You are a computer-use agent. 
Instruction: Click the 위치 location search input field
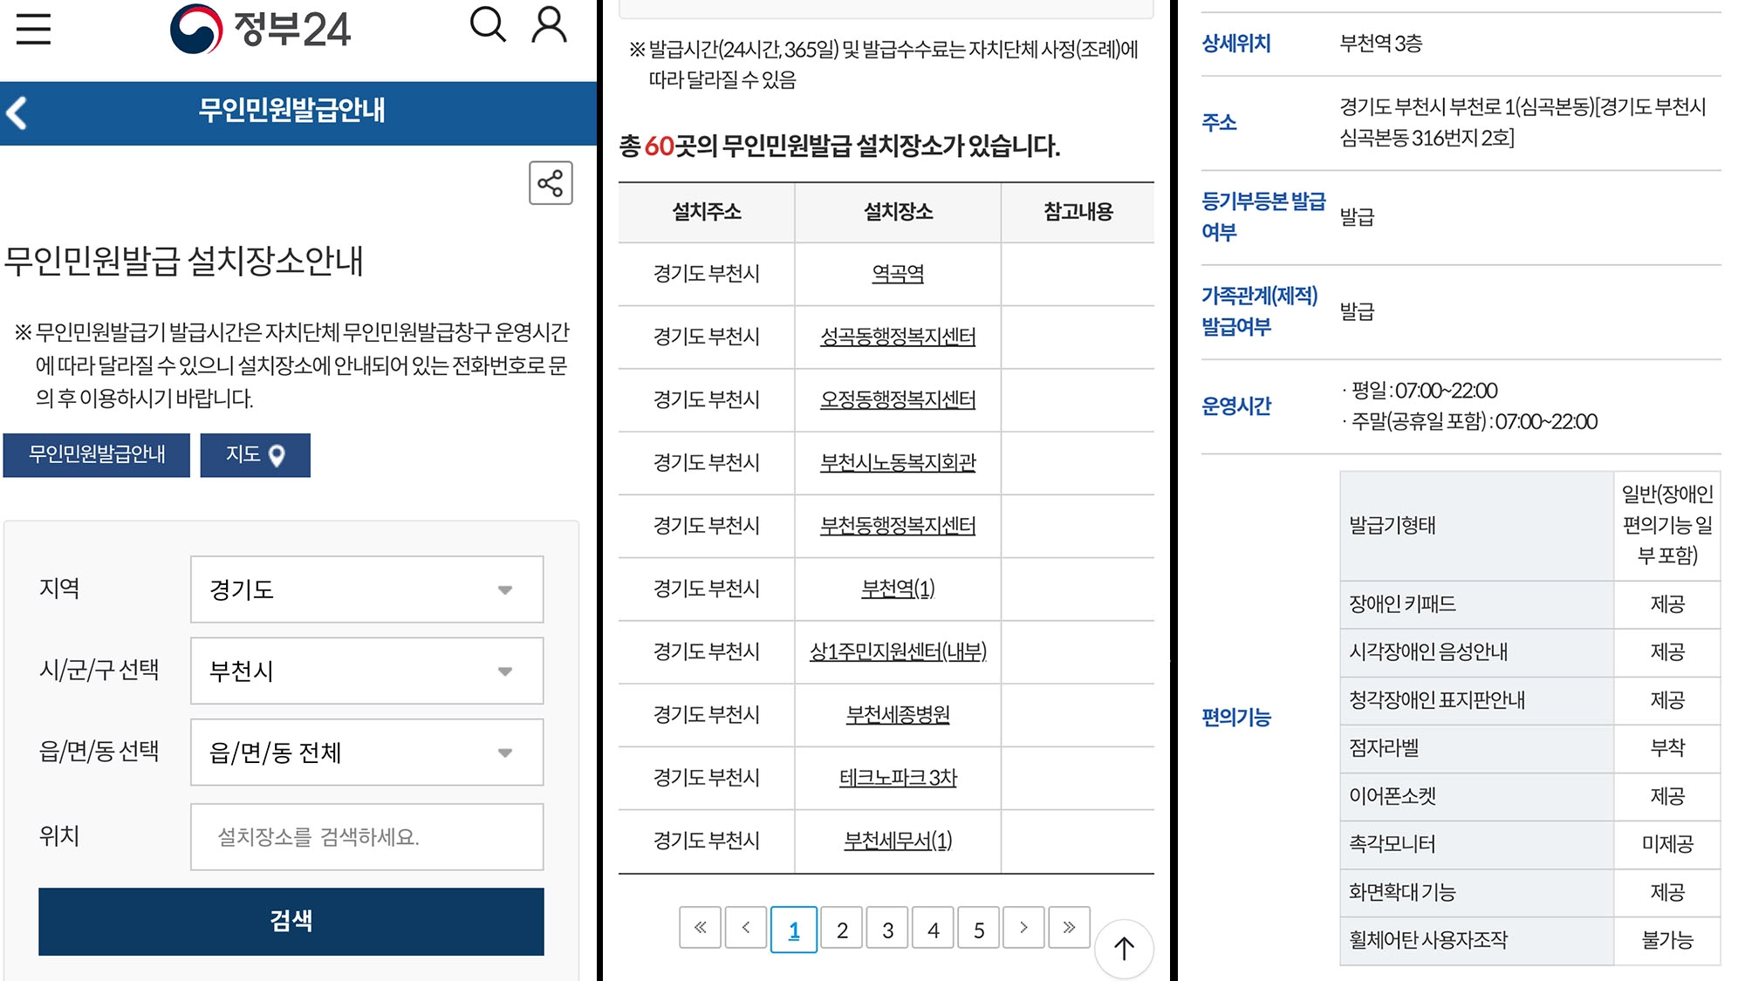[x=366, y=836]
